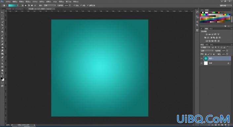Toggle lock all padlock icon
This screenshot has width=233, height=127.
click(x=214, y=54)
